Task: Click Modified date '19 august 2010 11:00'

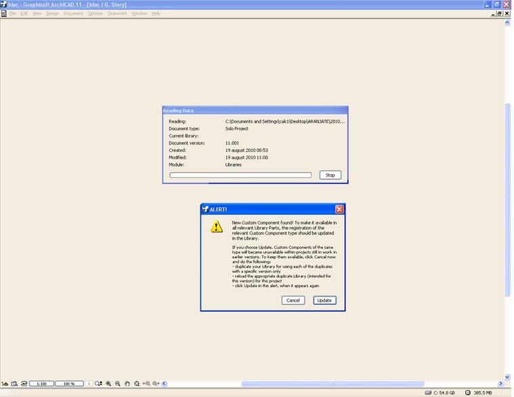Action: click(x=247, y=157)
